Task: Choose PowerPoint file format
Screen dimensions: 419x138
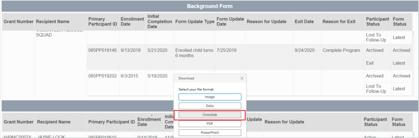Action: pos(210,132)
